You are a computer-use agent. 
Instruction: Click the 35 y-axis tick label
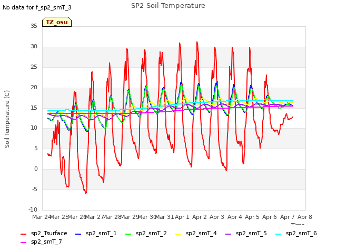pos(34,26)
